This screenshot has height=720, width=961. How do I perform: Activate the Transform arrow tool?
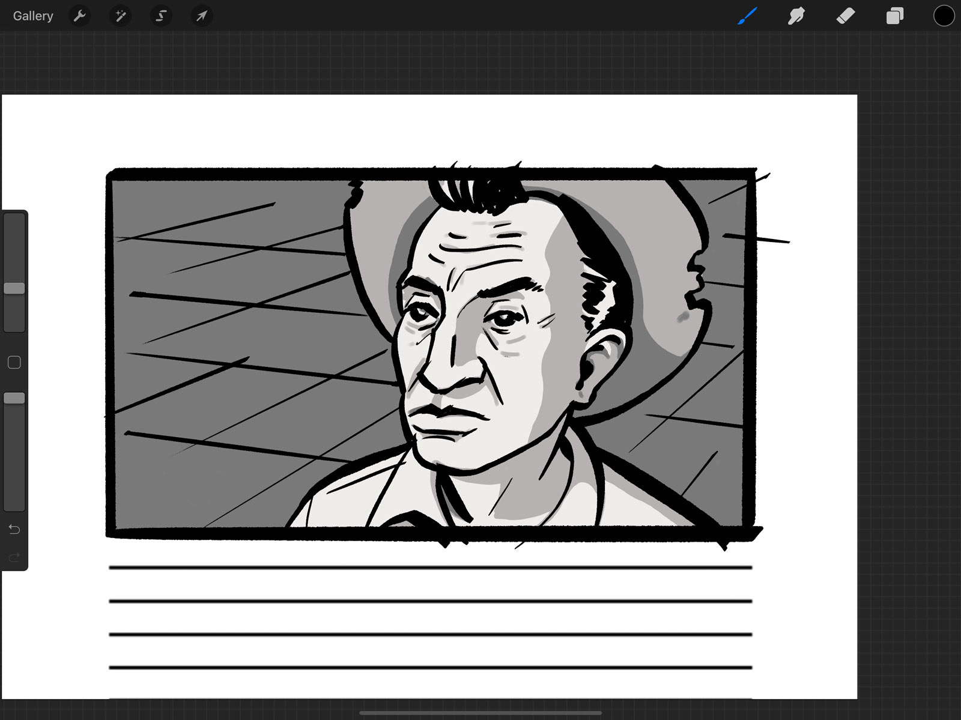201,16
